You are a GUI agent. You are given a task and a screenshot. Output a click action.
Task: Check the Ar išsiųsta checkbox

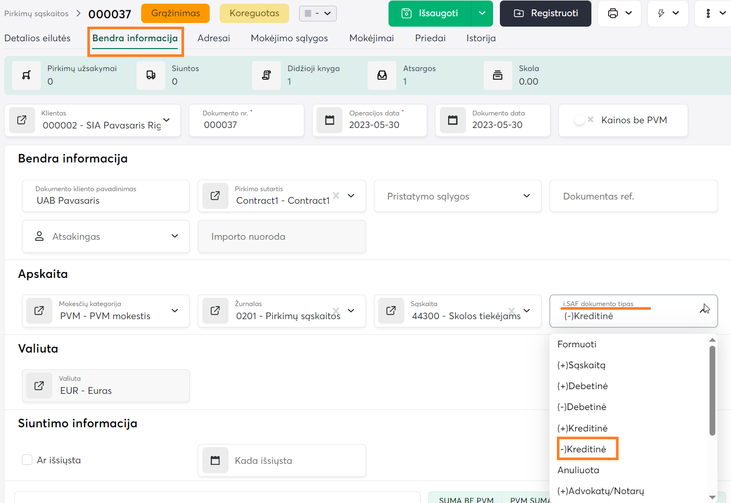click(27, 460)
